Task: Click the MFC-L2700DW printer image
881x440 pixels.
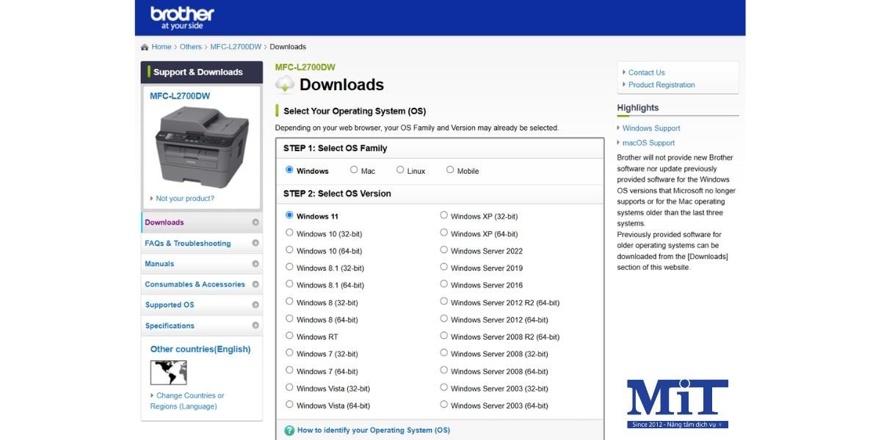Action: coord(200,147)
